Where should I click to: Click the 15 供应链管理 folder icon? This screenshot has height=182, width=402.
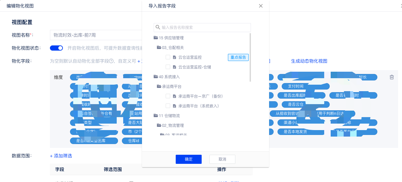click(x=156, y=38)
